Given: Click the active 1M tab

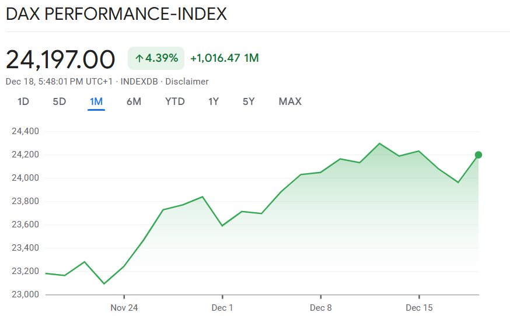Looking at the screenshot, I should [x=96, y=101].
